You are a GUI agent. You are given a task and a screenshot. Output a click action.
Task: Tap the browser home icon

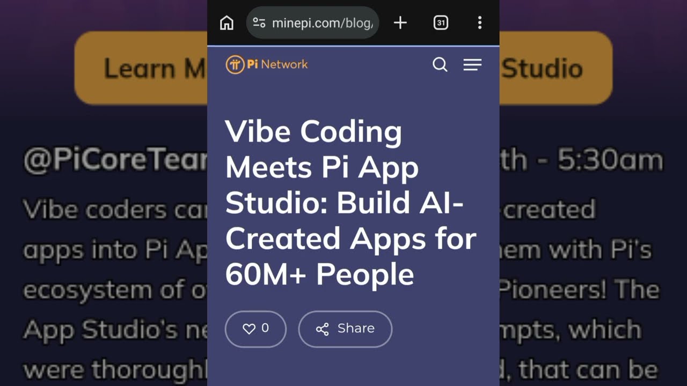point(226,23)
